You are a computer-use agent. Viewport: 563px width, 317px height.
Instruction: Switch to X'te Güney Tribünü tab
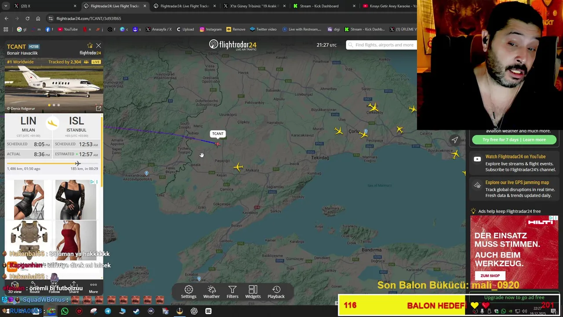[x=254, y=6]
